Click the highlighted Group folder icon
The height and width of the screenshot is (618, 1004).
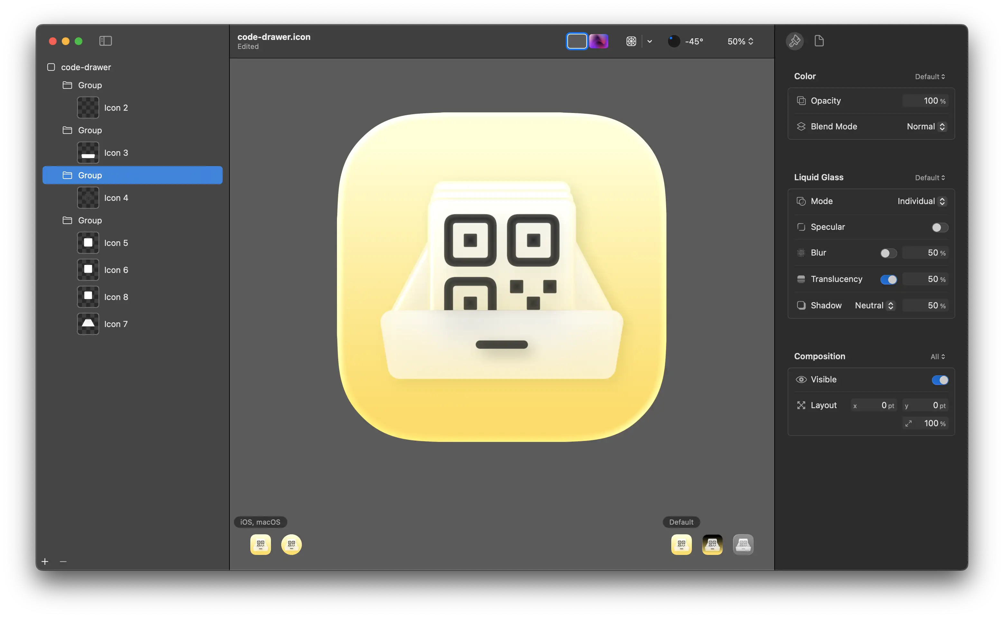click(x=68, y=175)
